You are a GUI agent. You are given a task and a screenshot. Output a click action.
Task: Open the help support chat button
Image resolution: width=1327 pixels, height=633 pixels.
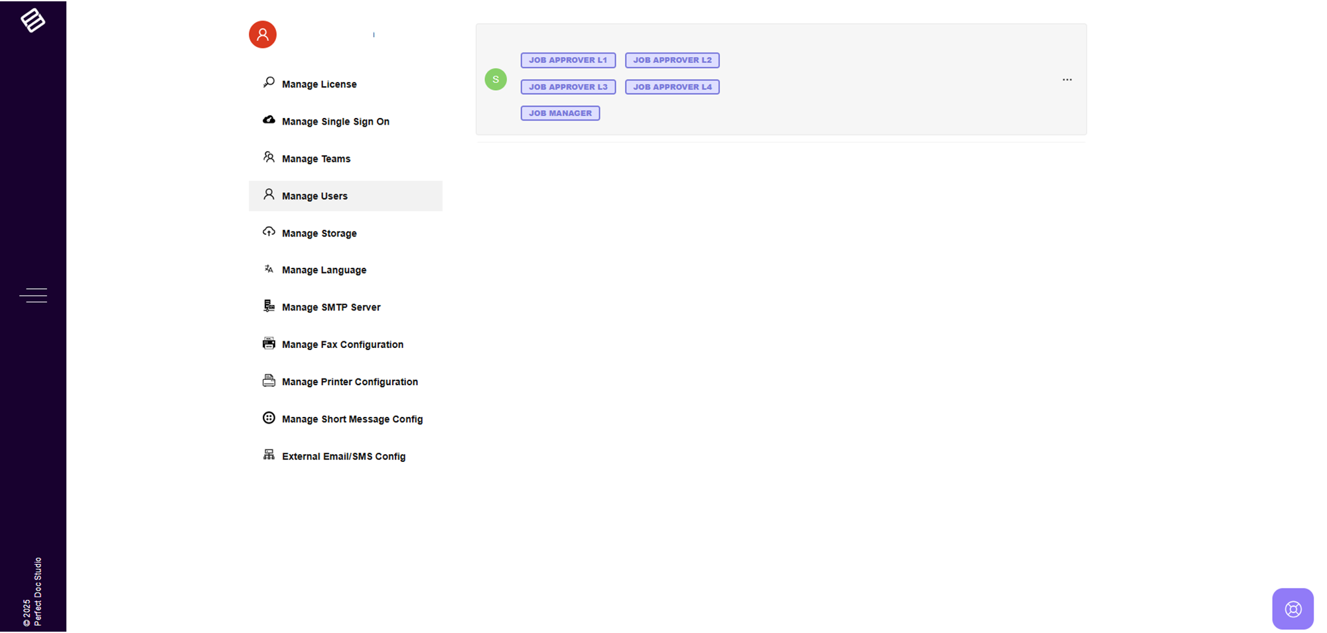click(x=1292, y=608)
